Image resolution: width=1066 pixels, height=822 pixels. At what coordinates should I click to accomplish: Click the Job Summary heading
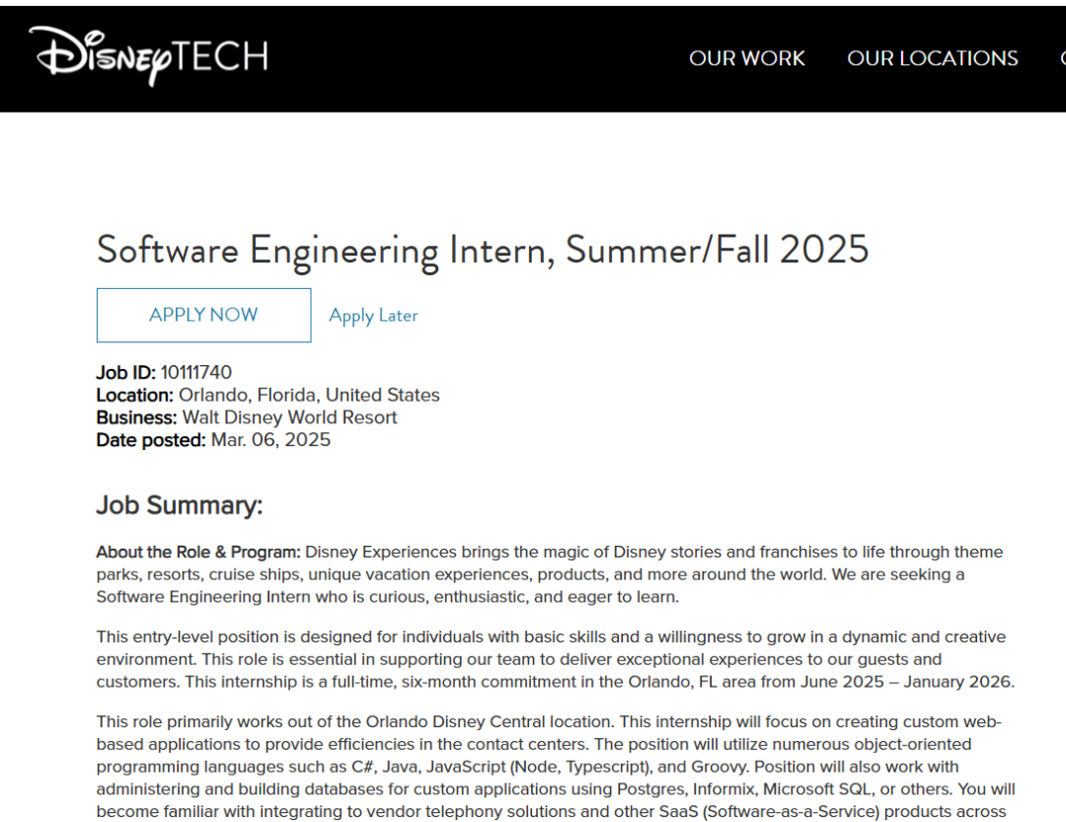pyautogui.click(x=180, y=505)
